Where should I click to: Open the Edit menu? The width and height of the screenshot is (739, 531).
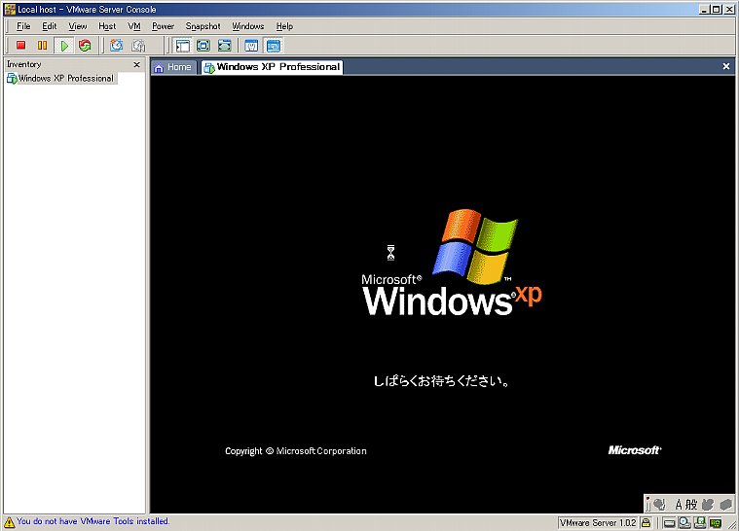coord(49,26)
